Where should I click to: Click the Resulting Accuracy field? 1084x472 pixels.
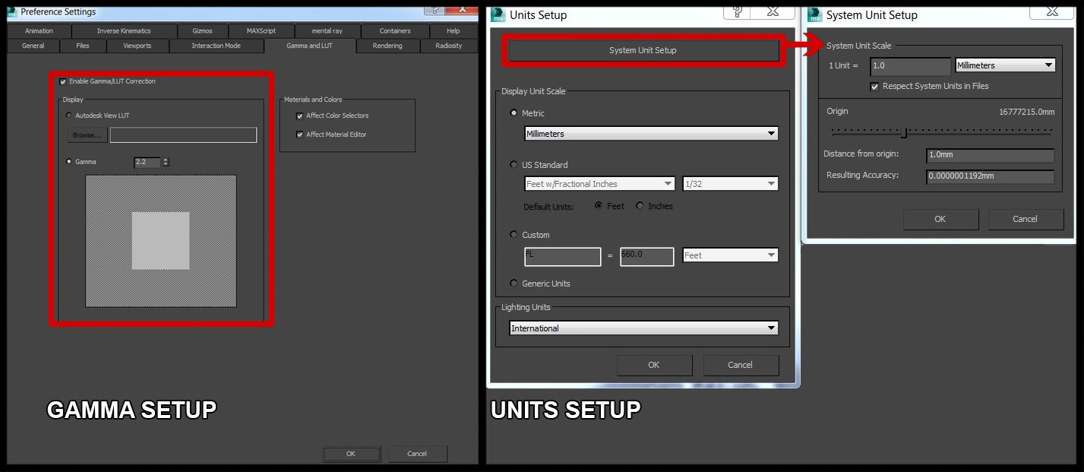991,176
